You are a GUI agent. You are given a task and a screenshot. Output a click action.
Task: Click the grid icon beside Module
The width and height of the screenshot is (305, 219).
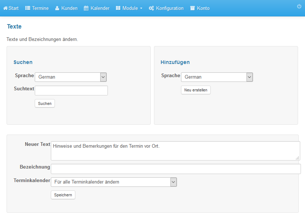pos(118,8)
